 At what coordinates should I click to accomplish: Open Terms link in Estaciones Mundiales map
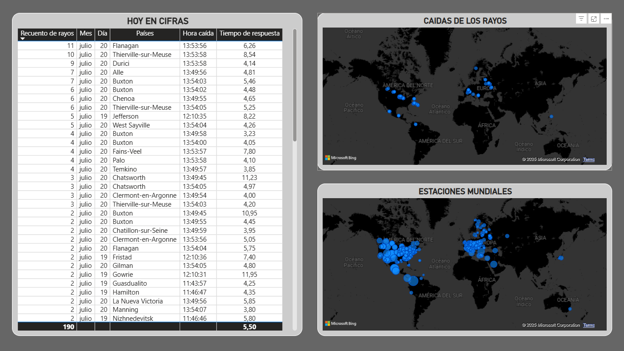(x=589, y=325)
